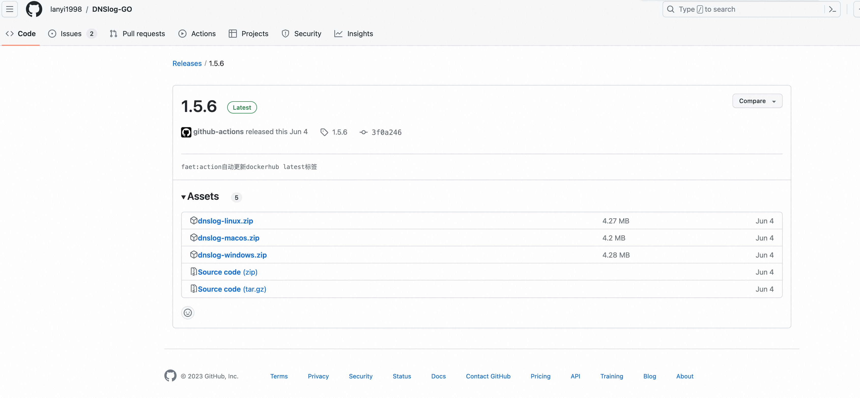
Task: Download Source code (tar.gz)
Action: click(x=232, y=289)
